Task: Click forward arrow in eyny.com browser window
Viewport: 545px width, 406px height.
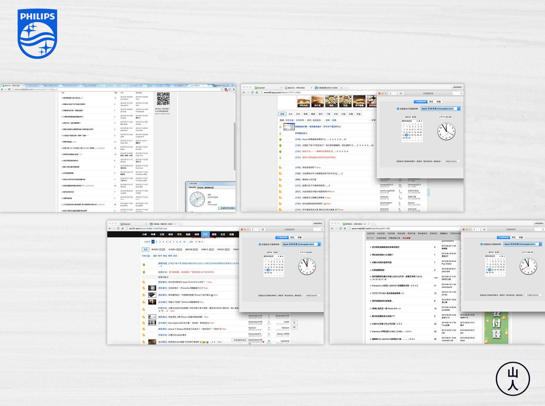Action: point(248,92)
